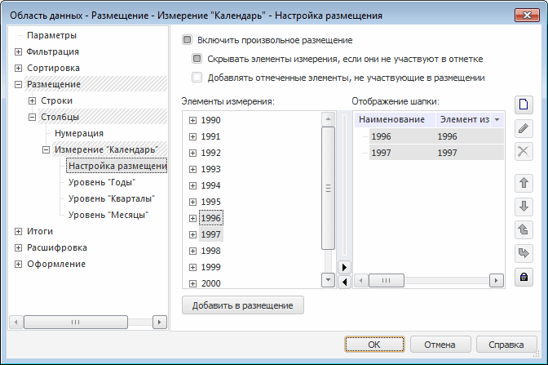The image size is (548, 365).
Task: Click the move level up icon
Action: (x=524, y=229)
